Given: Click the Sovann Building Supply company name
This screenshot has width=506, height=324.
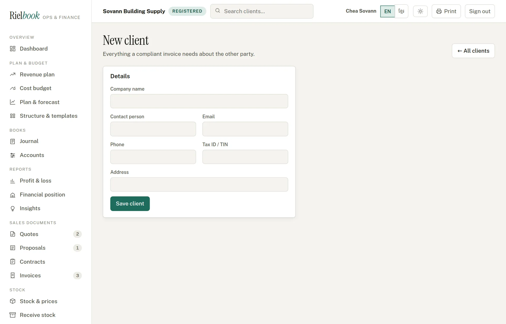Looking at the screenshot, I should click(x=134, y=11).
